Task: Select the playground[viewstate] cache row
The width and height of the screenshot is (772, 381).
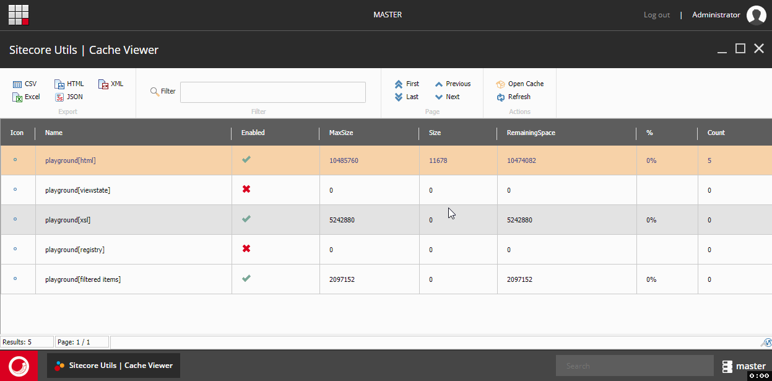Action: (x=386, y=190)
